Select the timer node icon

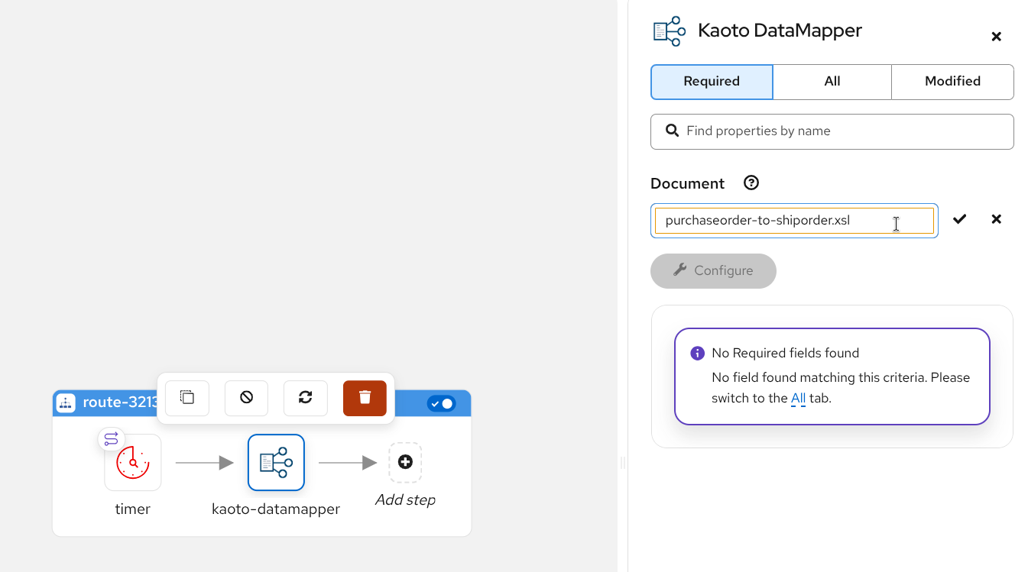[x=133, y=462]
